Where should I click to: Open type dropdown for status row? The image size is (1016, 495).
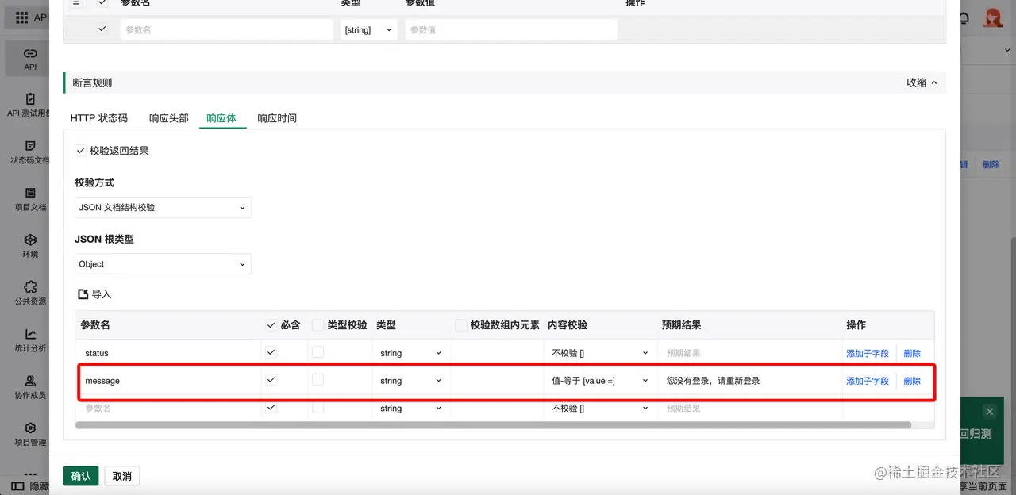[x=410, y=353]
